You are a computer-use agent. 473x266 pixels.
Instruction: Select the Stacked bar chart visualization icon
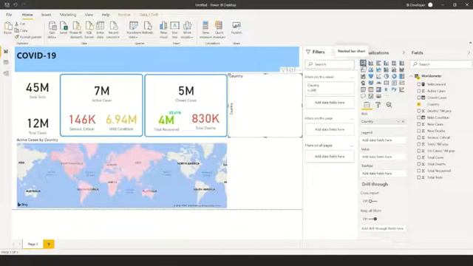click(x=363, y=63)
